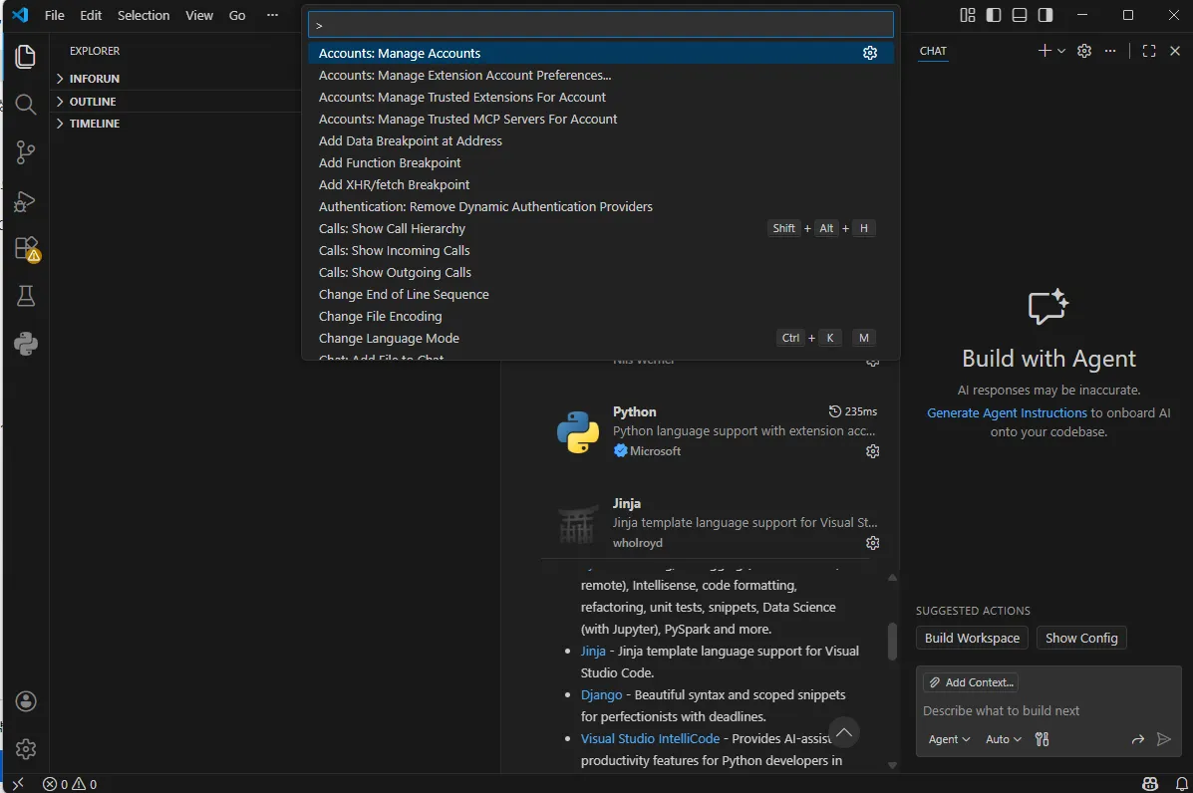Viewport: 1193px width, 793px height.
Task: Toggle the secondary side bar layout button
Action: [x=1045, y=15]
